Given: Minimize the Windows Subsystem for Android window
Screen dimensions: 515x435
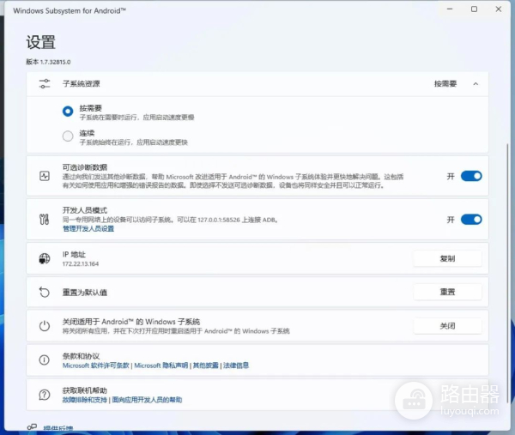Looking at the screenshot, I should (450, 9).
